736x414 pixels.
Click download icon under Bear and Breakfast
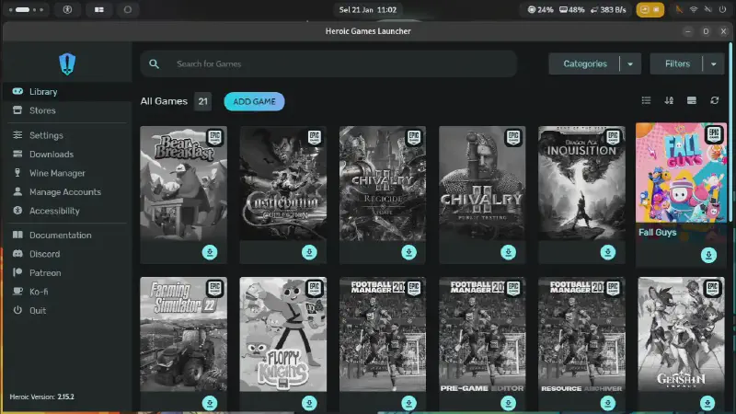[x=210, y=253]
